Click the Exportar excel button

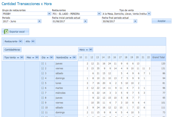point(15,32)
